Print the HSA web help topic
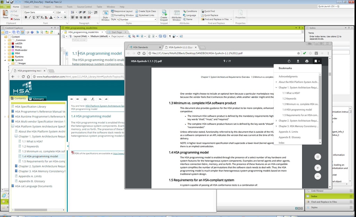The image size is (356, 217). click(85, 99)
